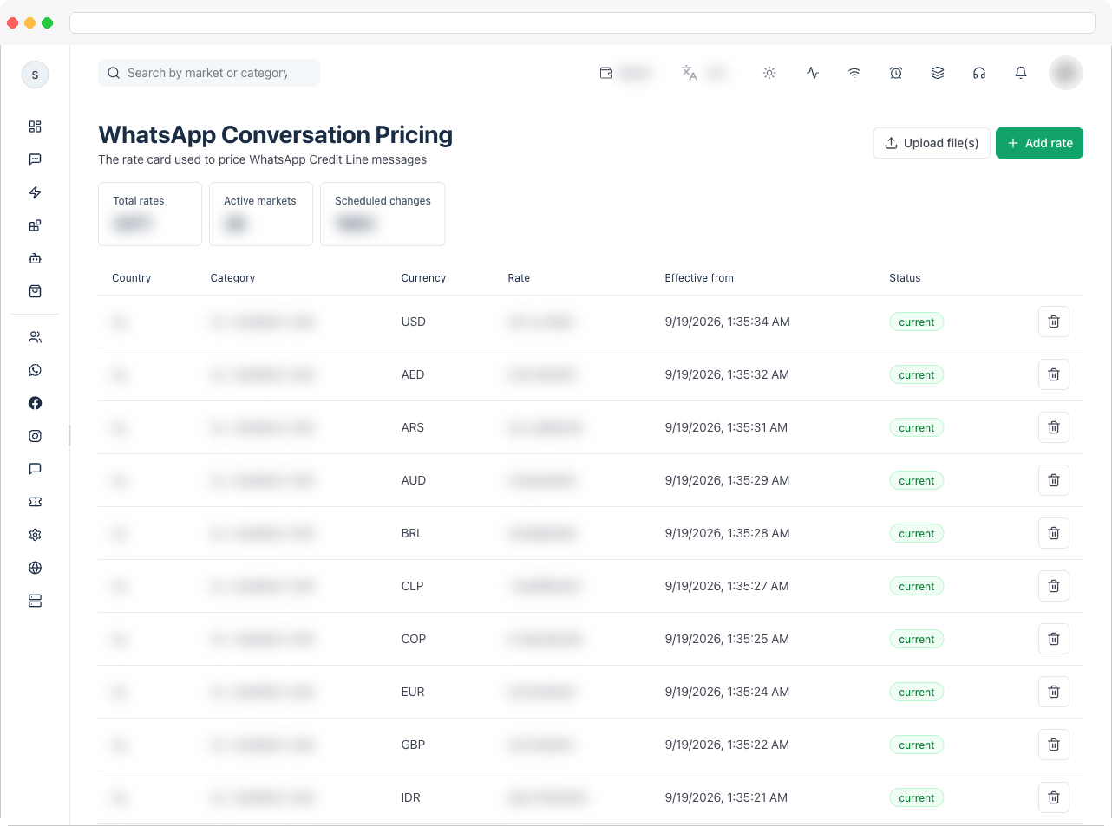This screenshot has width=1112, height=826.
Task: Click the workspace avatar letter S
Action: pyautogui.click(x=35, y=75)
